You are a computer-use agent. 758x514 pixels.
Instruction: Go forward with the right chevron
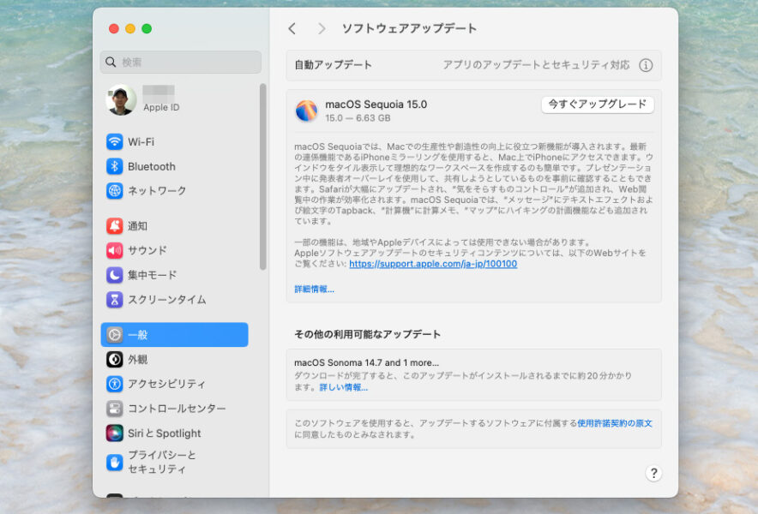[322, 28]
